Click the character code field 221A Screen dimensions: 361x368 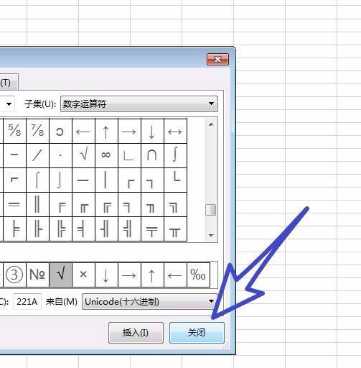click(27, 301)
